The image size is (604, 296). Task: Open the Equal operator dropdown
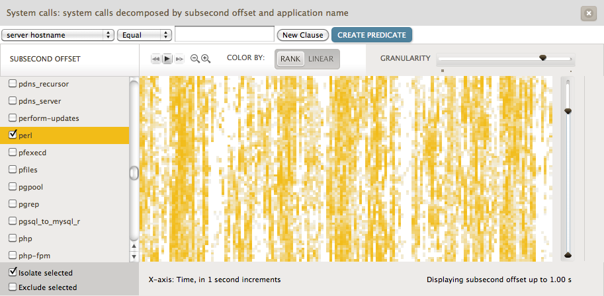pos(144,35)
